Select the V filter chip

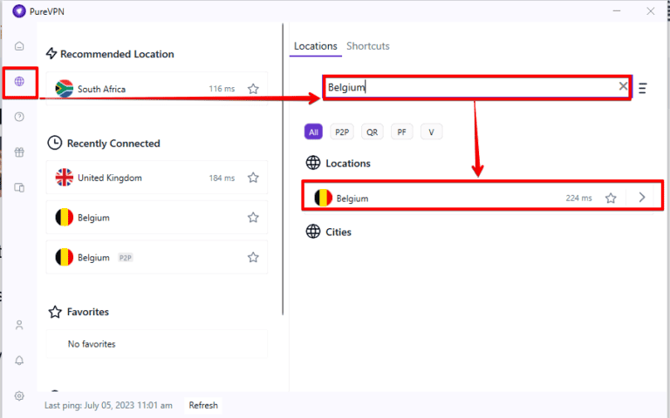coord(431,131)
